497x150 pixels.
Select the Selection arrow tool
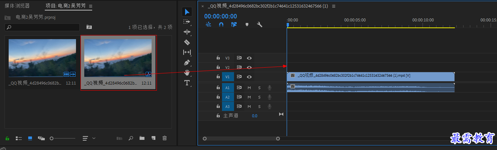click(x=187, y=12)
